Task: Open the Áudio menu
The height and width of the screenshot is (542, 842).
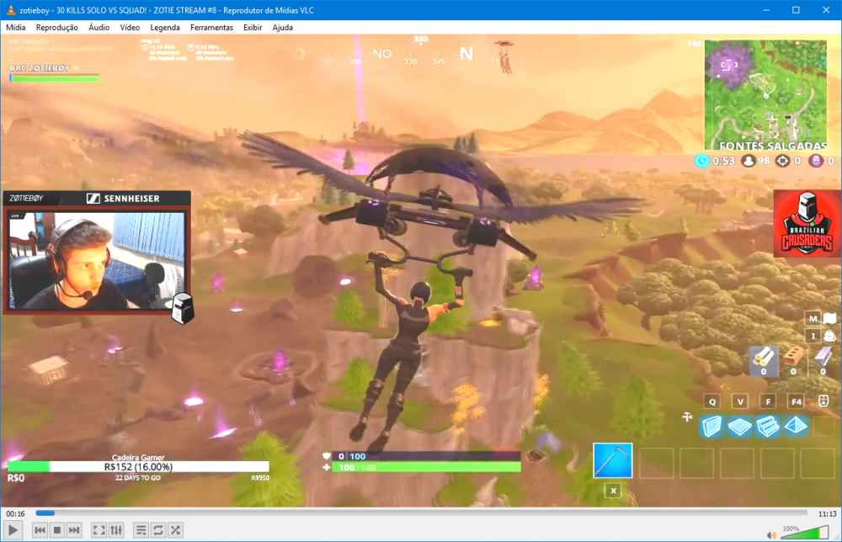Action: (x=99, y=28)
